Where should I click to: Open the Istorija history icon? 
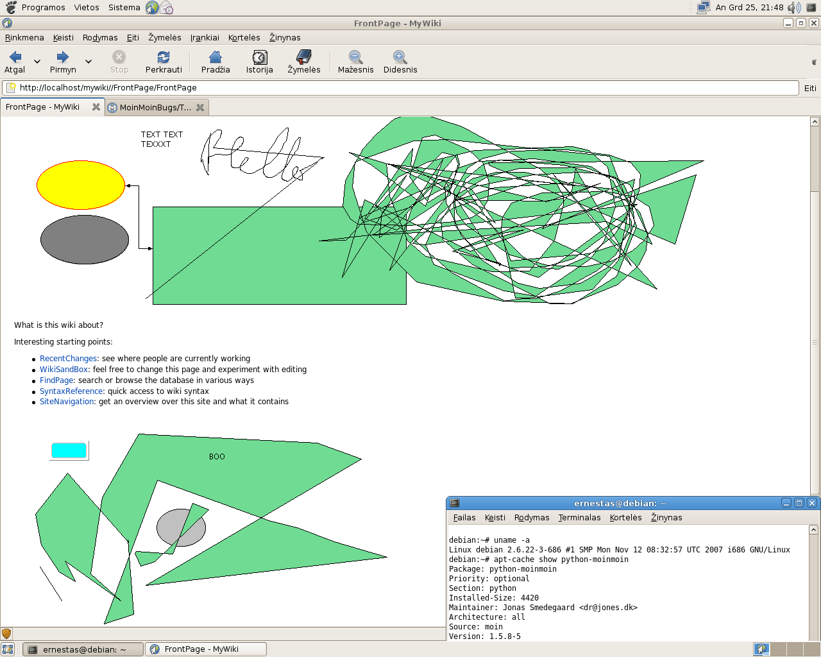coord(259,57)
